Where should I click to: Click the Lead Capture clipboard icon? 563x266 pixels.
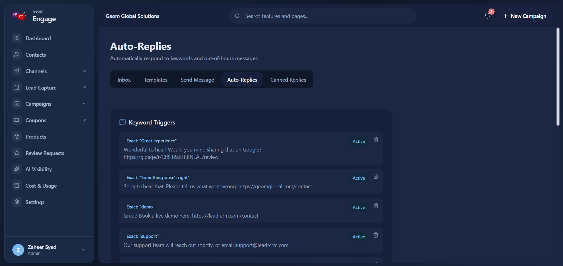click(17, 87)
